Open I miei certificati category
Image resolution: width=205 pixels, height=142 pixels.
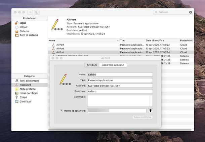coord(29,93)
